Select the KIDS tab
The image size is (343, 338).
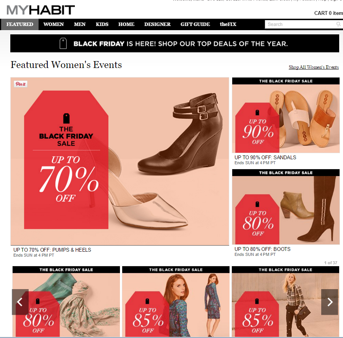point(102,24)
